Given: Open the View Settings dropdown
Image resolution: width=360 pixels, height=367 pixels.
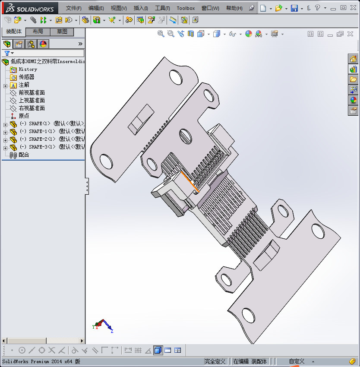Looking at the screenshot, I should [282, 35].
